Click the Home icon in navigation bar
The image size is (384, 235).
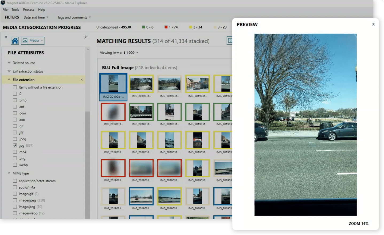pos(15,41)
